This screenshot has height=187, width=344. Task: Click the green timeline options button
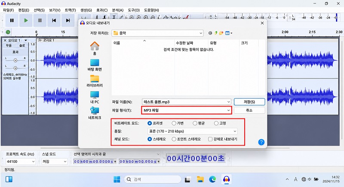pyautogui.click(x=8, y=32)
